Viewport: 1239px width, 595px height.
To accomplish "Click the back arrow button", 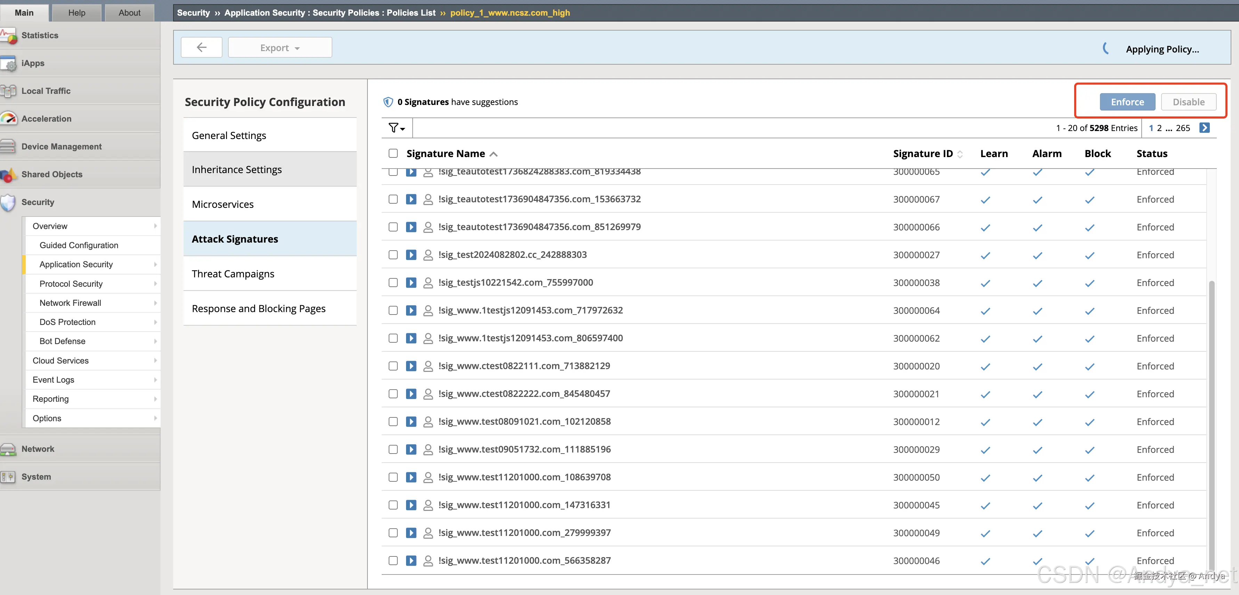I will (x=201, y=47).
